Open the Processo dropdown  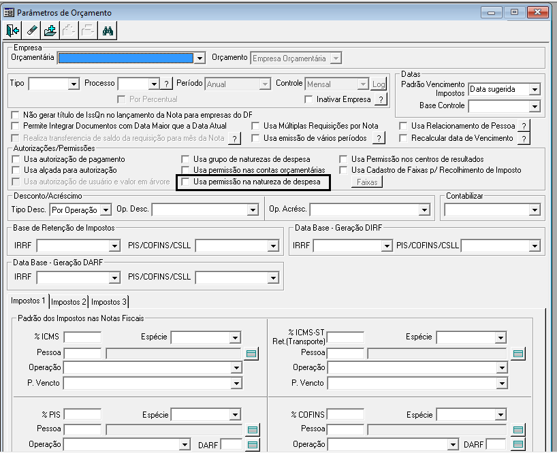pyautogui.click(x=154, y=84)
